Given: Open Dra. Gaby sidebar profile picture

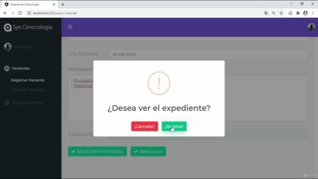Looking at the screenshot, I should coord(8,47).
